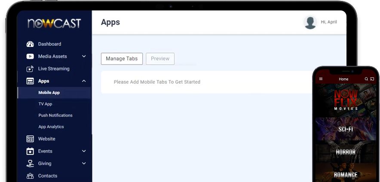Select Push Notifications in sidebar
Image resolution: width=380 pixels, height=182 pixels.
[55, 115]
